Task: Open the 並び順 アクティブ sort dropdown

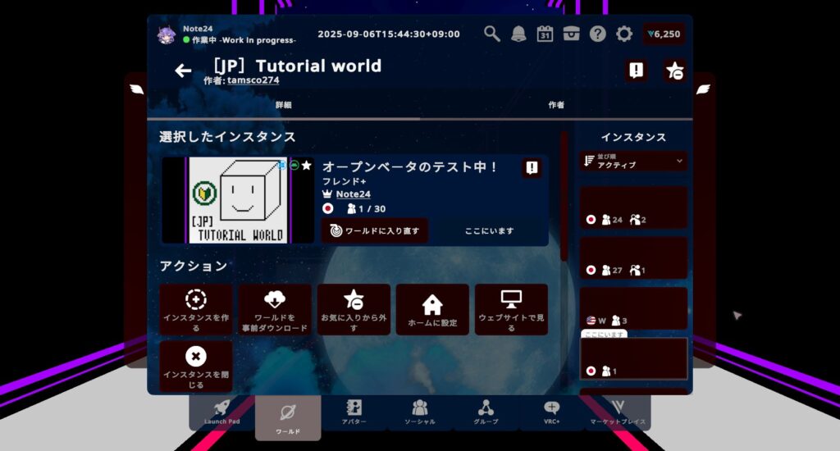Action: coord(633,162)
